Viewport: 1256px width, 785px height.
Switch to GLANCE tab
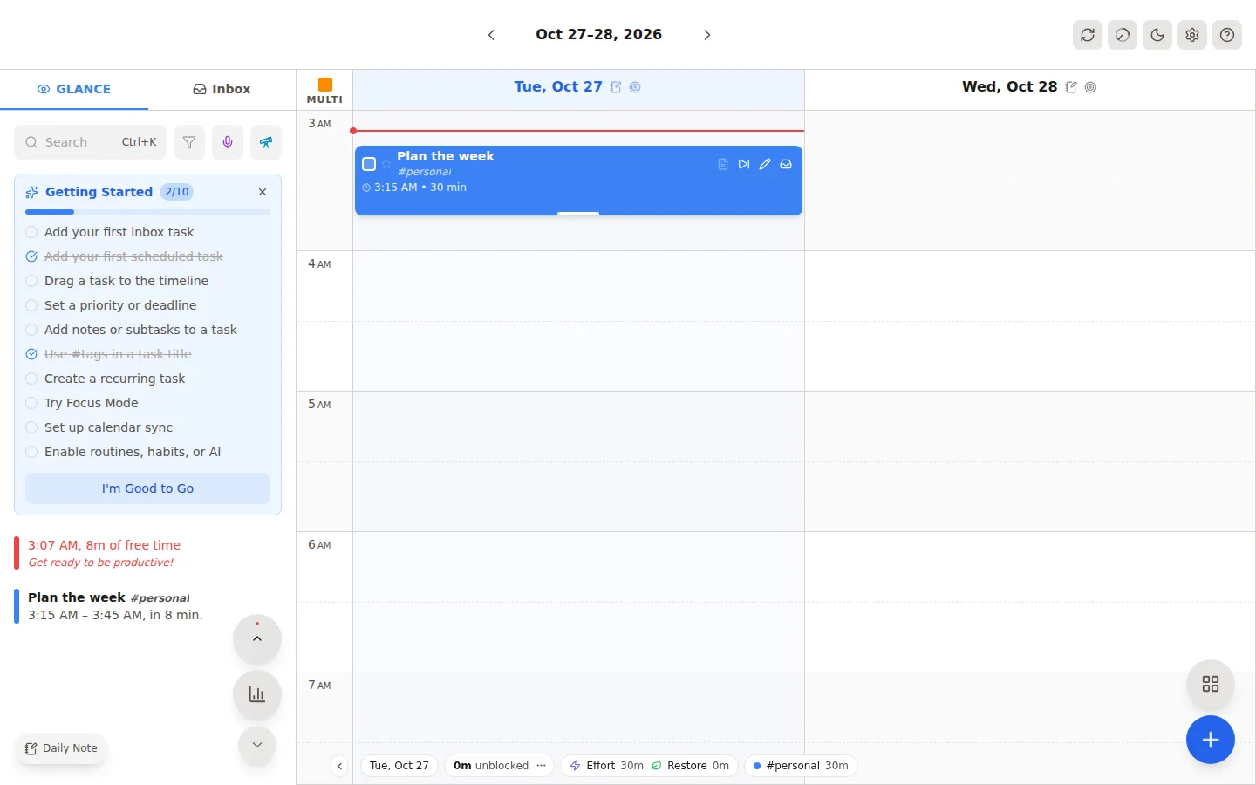point(74,89)
